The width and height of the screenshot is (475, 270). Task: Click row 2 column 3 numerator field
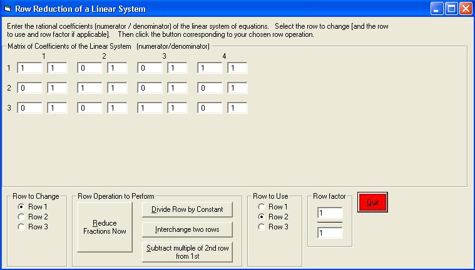click(150, 88)
